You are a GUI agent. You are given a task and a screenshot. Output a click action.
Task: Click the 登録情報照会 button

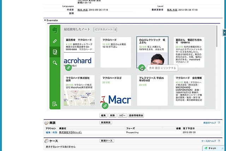pos(136,116)
